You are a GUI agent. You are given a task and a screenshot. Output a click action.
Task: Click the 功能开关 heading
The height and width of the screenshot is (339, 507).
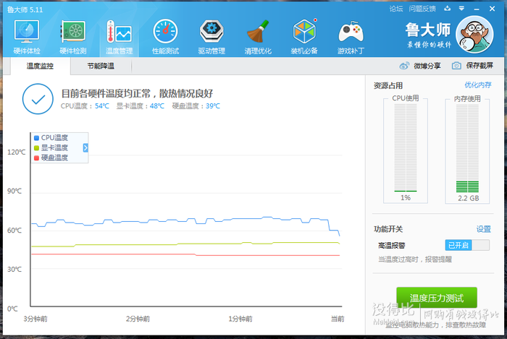[x=388, y=229]
